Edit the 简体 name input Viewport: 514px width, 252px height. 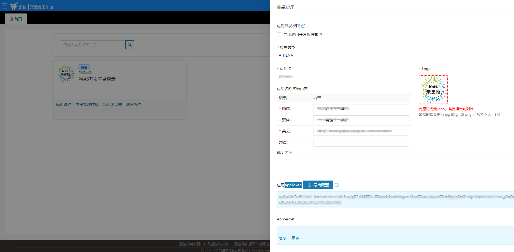[x=361, y=109]
